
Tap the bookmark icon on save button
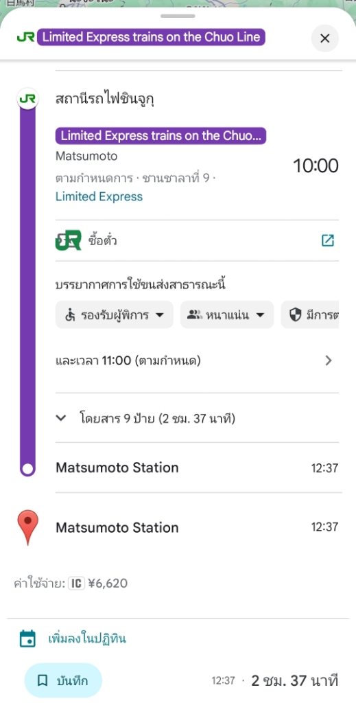[x=42, y=681]
